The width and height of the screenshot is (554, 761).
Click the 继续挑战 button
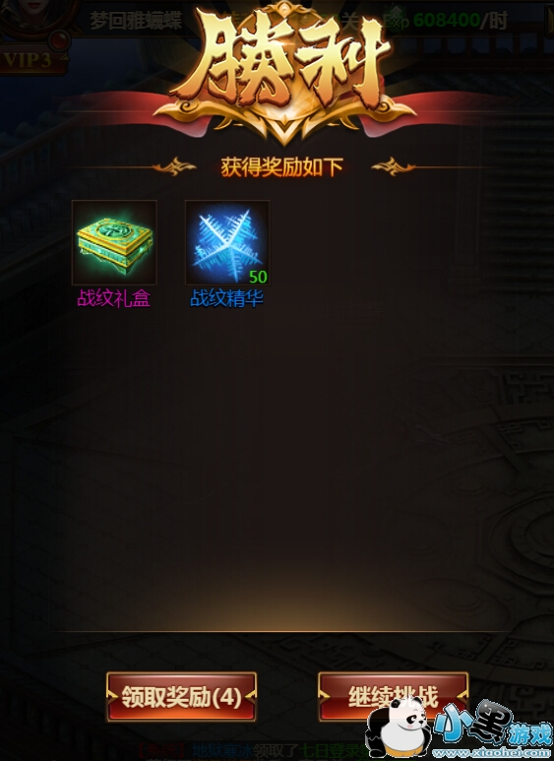point(393,696)
